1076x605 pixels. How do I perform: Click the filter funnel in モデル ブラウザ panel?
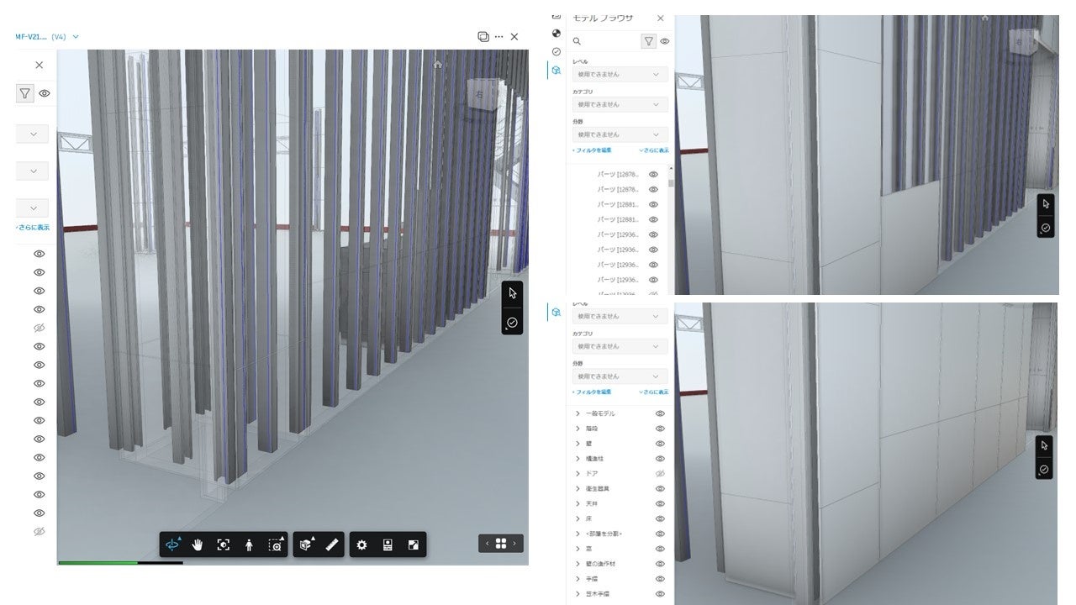[649, 40]
